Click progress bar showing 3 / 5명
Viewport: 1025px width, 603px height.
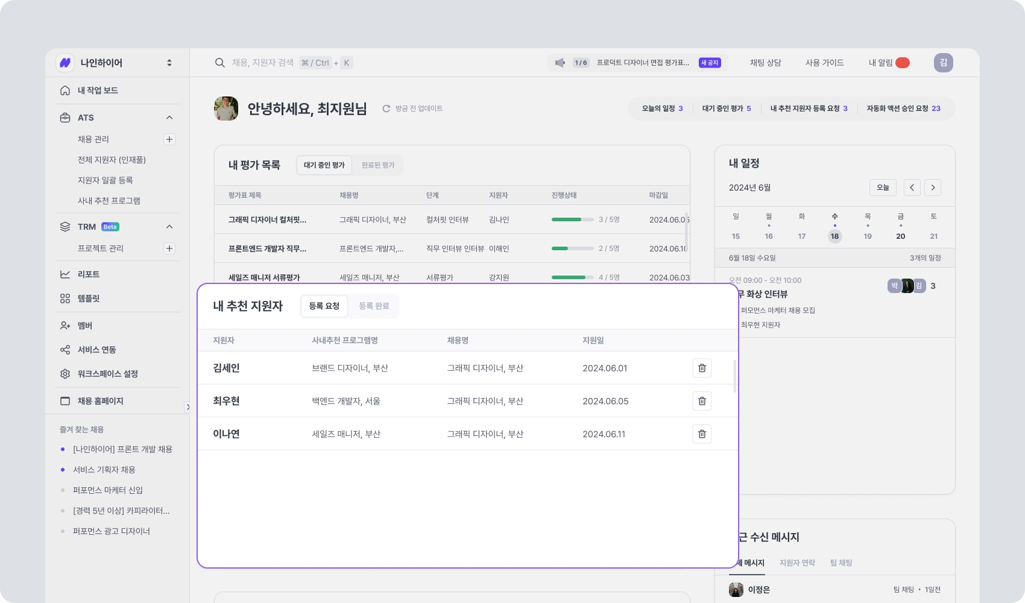(572, 219)
